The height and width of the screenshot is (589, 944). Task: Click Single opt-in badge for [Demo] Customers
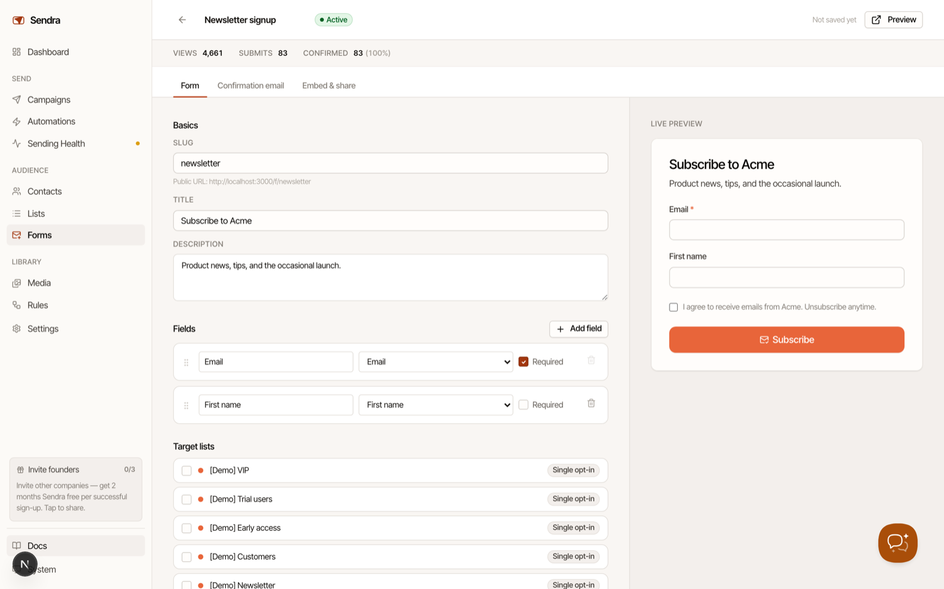[573, 557]
